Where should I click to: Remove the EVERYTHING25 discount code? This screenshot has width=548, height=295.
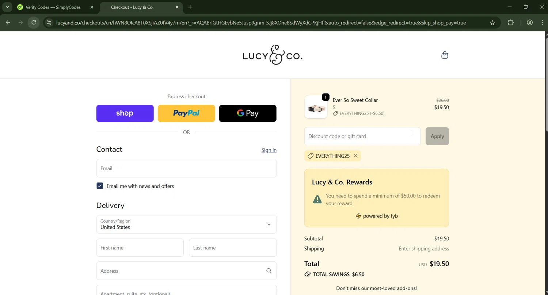pos(355,156)
